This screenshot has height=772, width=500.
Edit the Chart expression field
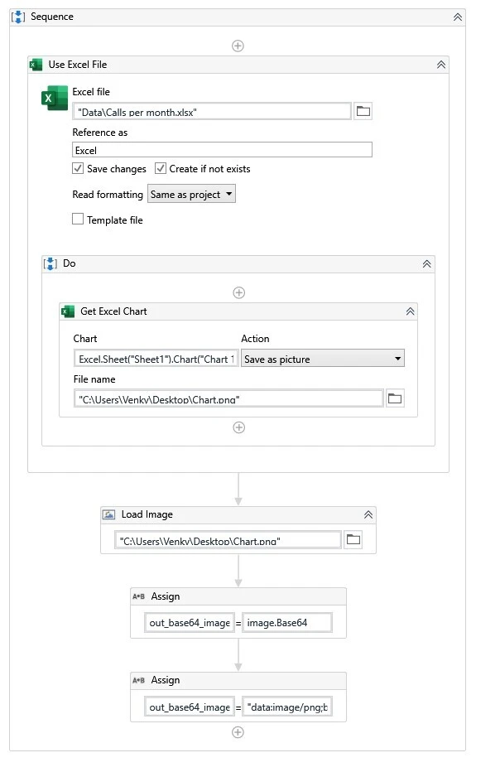[156, 359]
